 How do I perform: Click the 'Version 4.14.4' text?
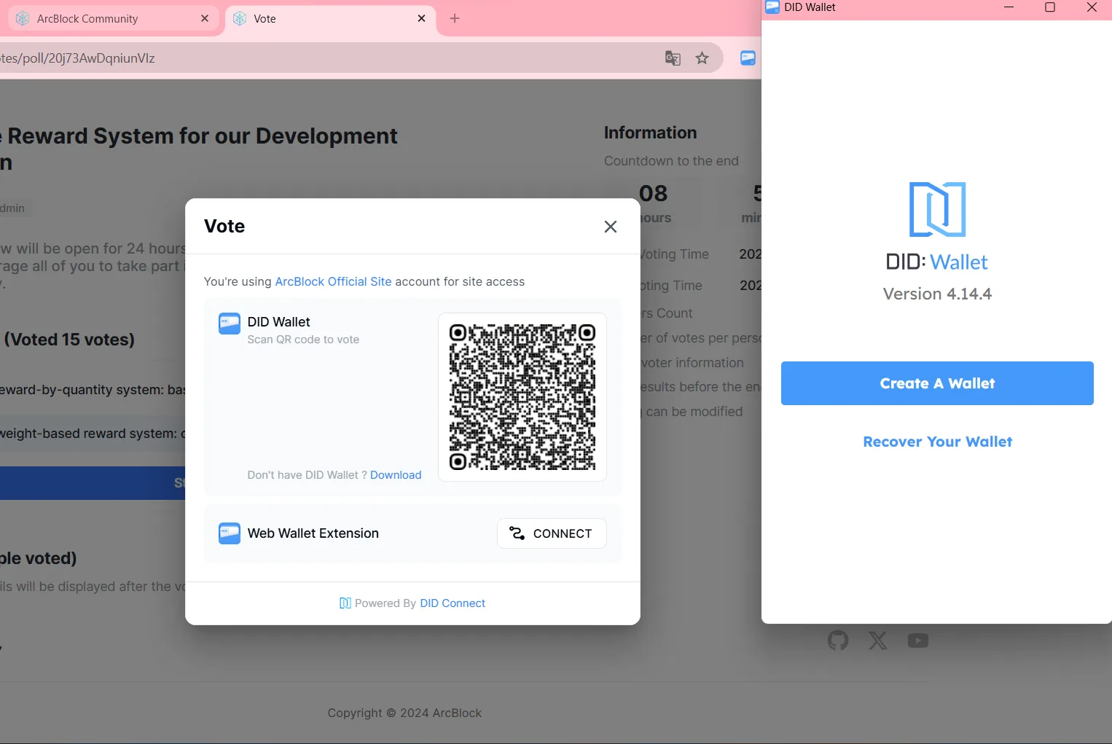937,294
